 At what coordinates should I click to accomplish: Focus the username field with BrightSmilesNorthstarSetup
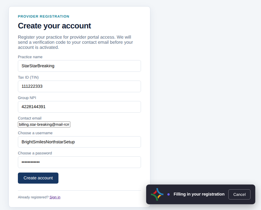pyautogui.click(x=79, y=142)
